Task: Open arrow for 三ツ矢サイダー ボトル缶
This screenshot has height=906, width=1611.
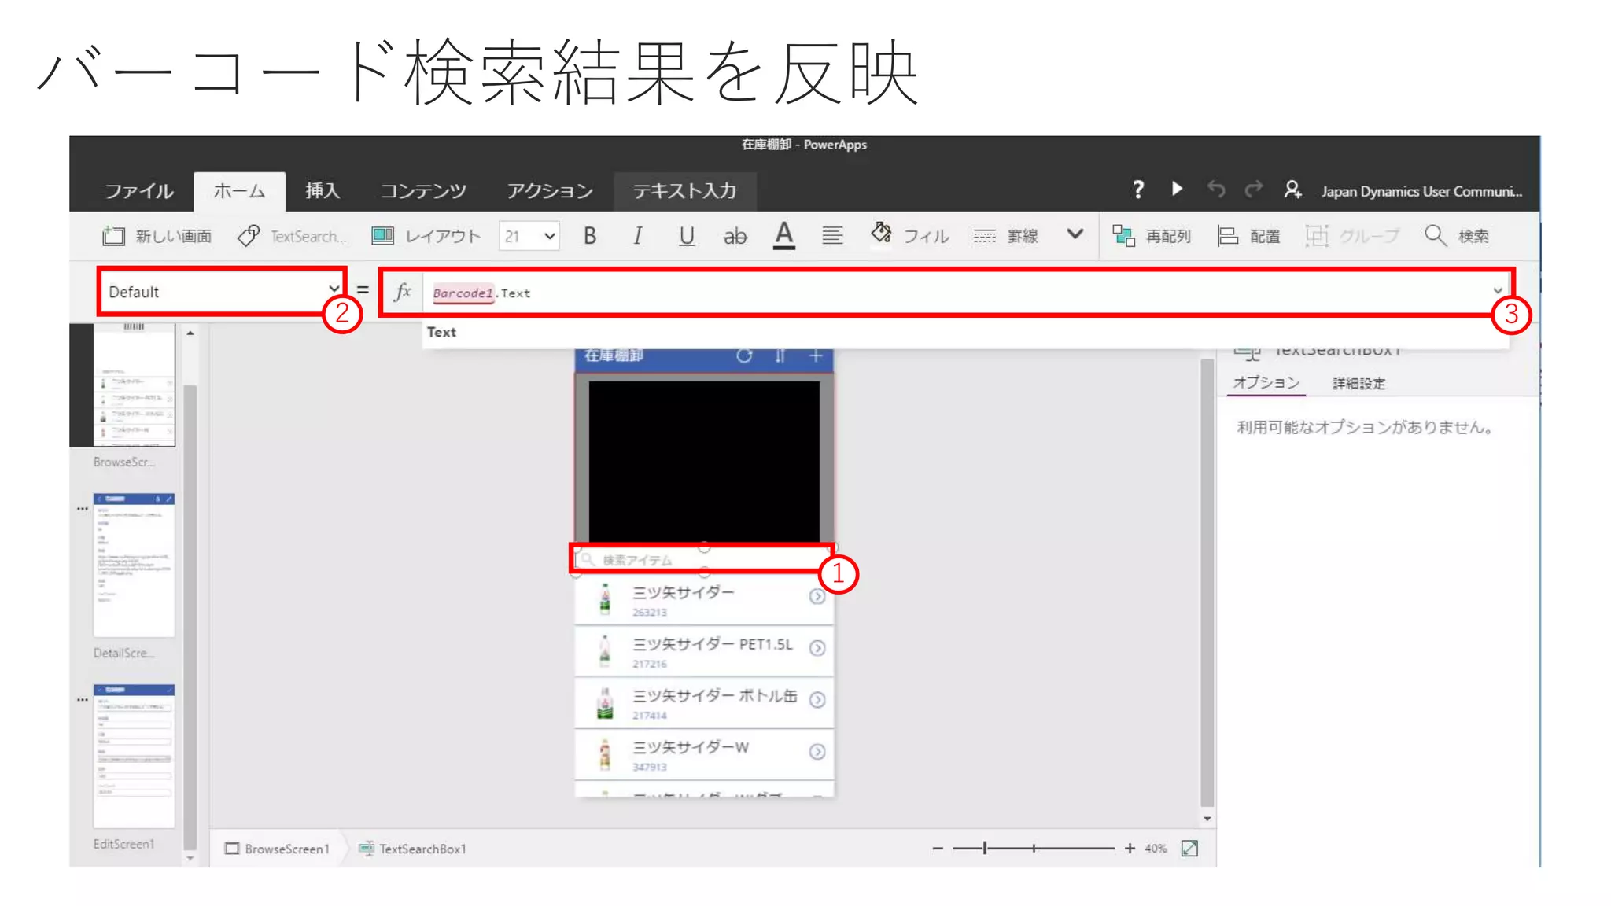Action: [x=817, y=700]
